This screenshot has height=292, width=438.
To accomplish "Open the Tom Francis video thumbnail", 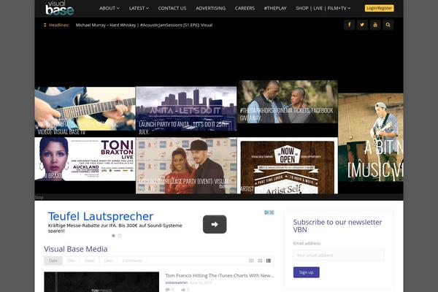I will pyautogui.click(x=101, y=282).
